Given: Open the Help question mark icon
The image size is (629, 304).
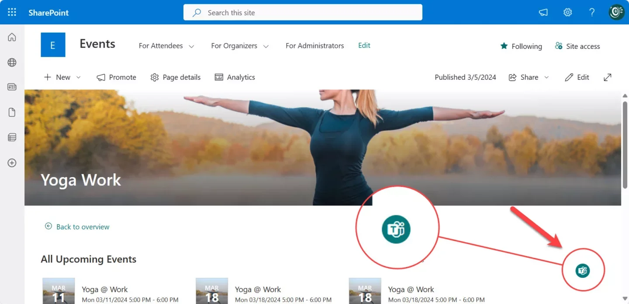Looking at the screenshot, I should click(592, 12).
